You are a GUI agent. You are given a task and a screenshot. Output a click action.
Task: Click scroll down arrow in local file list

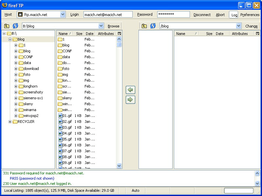pyautogui.click(x=119, y=166)
